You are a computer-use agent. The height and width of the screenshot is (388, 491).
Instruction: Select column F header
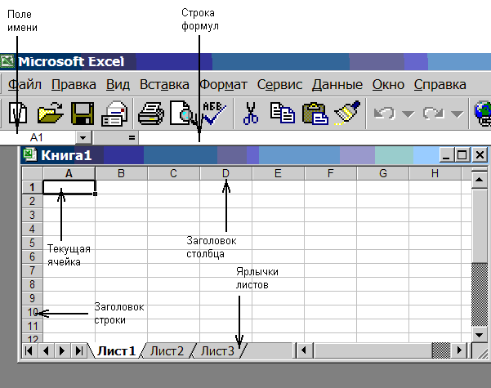pos(330,173)
